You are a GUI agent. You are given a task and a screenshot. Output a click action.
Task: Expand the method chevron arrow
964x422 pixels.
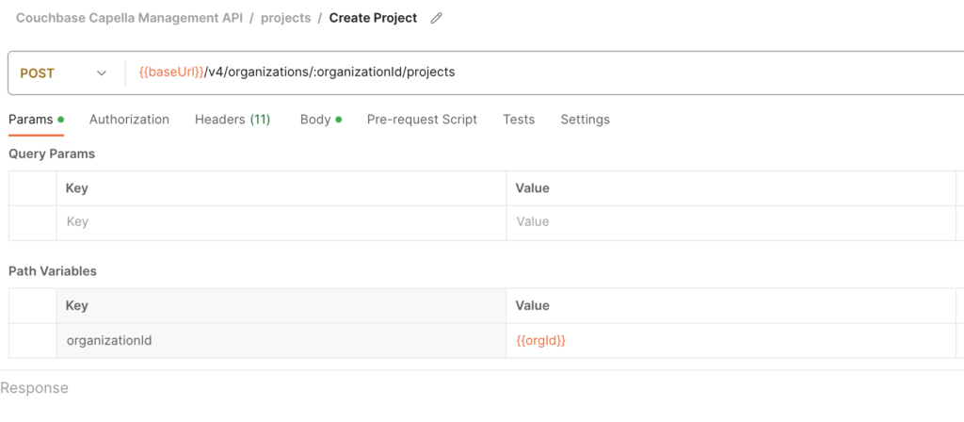102,73
